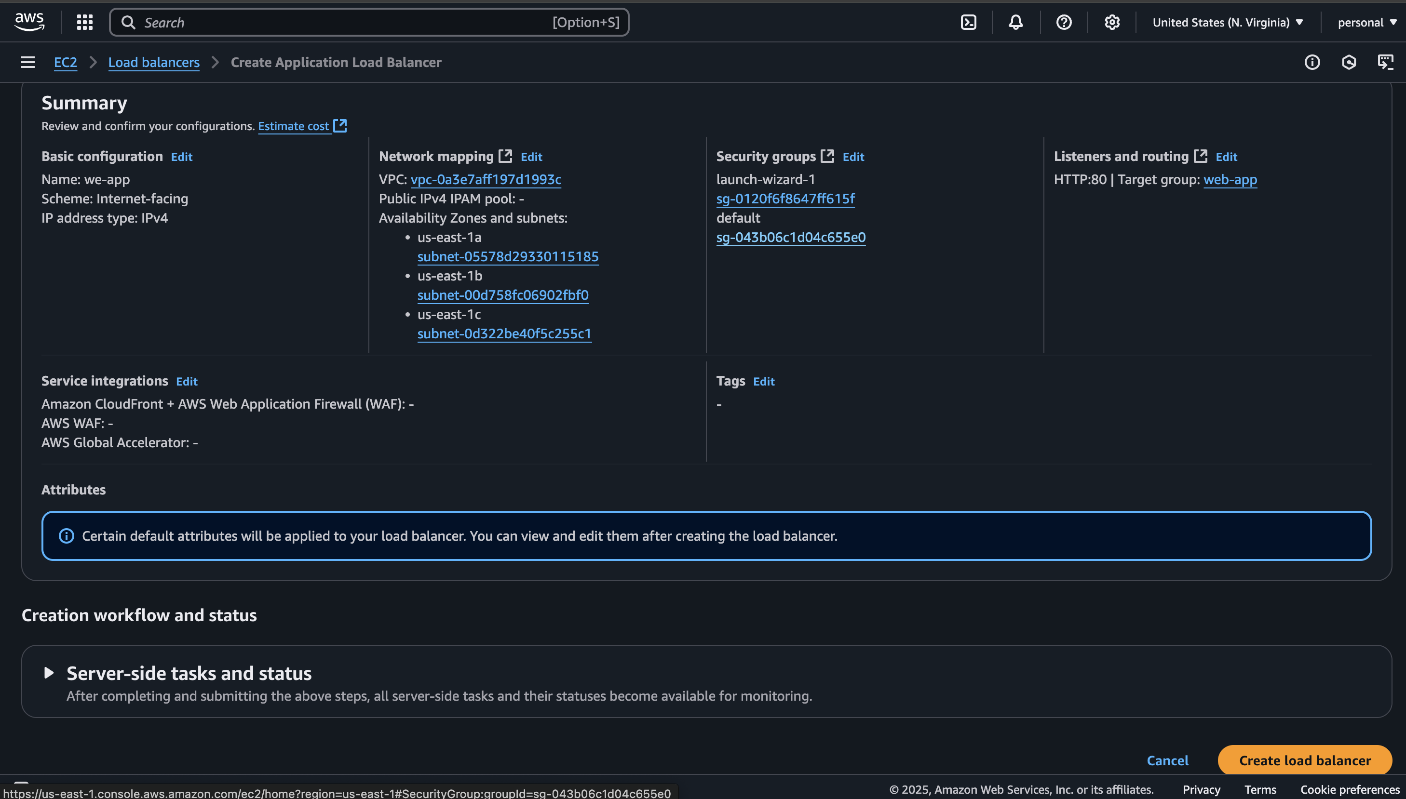The height and width of the screenshot is (799, 1406).
Task: Click the 'AWS WAF: -' text
Action: (x=77, y=423)
